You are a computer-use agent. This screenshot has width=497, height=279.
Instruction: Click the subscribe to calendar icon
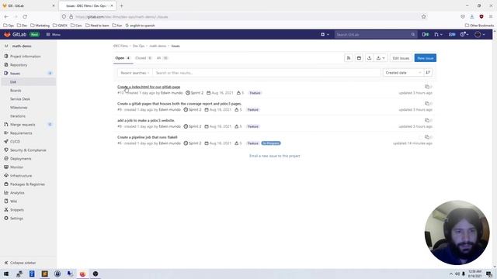coord(359,58)
